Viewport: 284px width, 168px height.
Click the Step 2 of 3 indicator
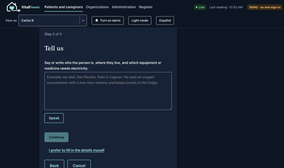click(x=53, y=34)
